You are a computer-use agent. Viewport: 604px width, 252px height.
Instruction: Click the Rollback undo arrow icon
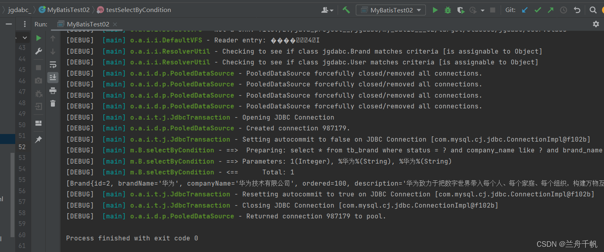pos(577,10)
